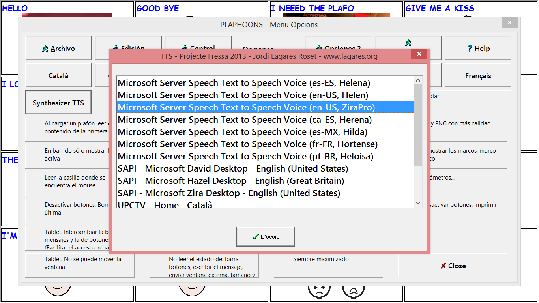The width and height of the screenshot is (539, 303).
Task: Click the sad face pictogram in the board
Action: click(x=354, y=292)
